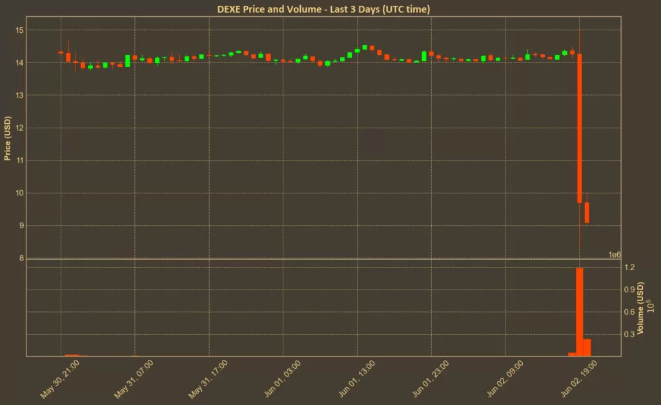Click the second-tallest volume bar at far right
This screenshot has width=661, height=405.
point(587,348)
